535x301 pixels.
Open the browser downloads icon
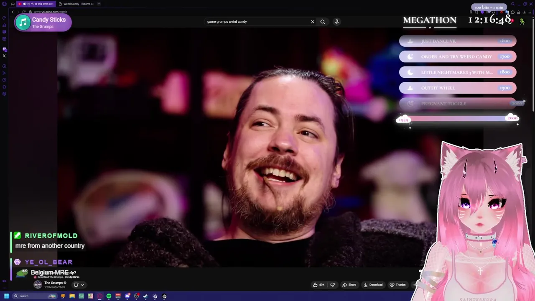click(524, 12)
